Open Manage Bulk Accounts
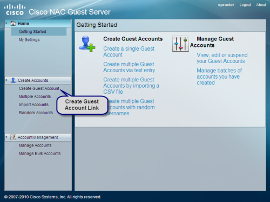Image resolution: width=270 pixels, height=202 pixels. (x=39, y=154)
